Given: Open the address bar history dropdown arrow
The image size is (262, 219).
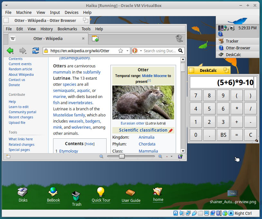Looking at the screenshot, I should (x=127, y=51).
